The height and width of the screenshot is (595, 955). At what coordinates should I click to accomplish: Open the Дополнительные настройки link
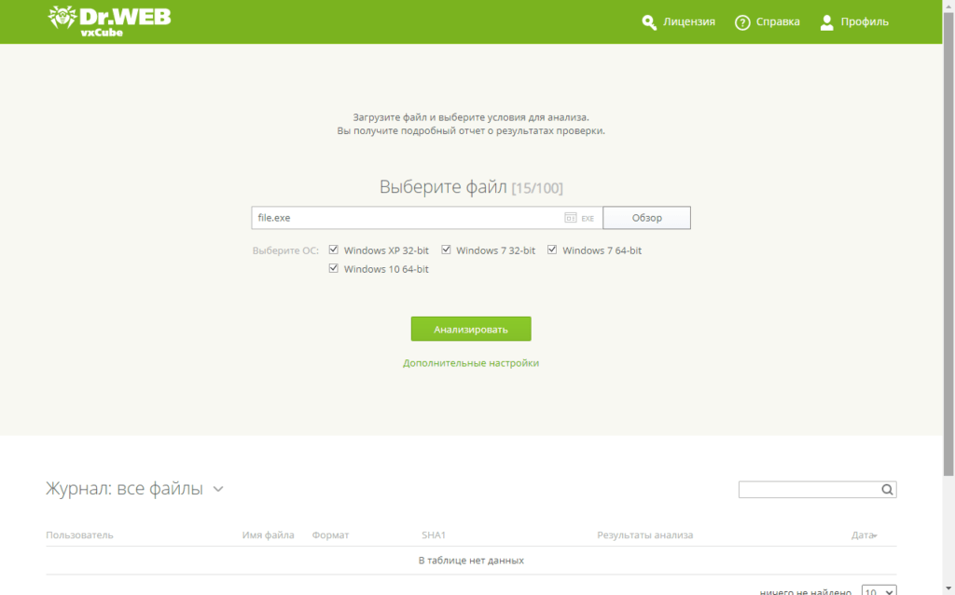point(471,363)
